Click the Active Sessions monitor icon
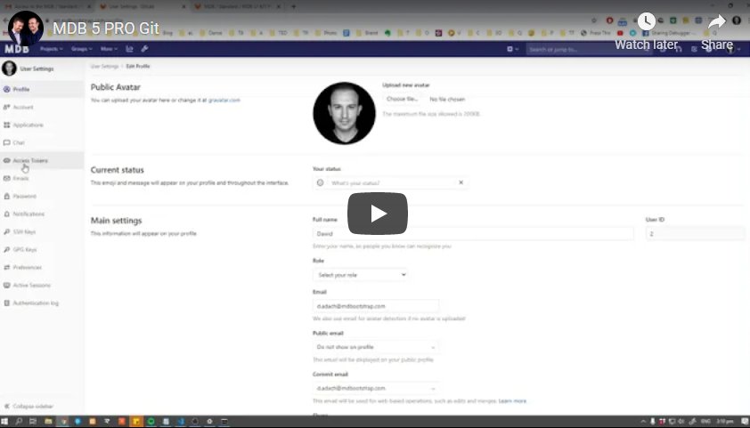The image size is (750, 428). (x=7, y=285)
